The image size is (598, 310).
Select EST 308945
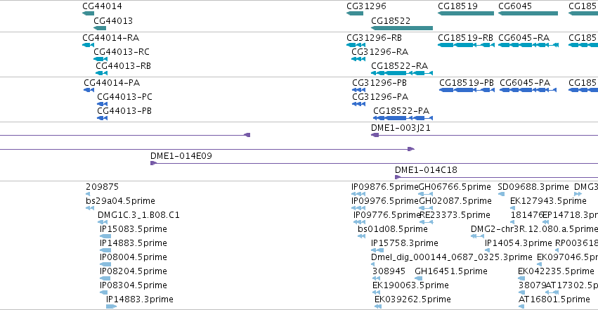376,279
